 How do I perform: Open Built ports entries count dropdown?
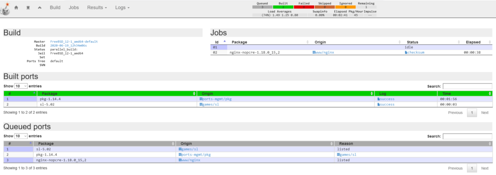point(21,86)
